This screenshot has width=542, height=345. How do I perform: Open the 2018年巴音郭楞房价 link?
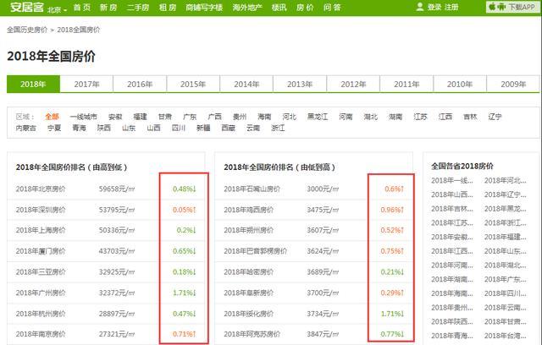(x=256, y=251)
